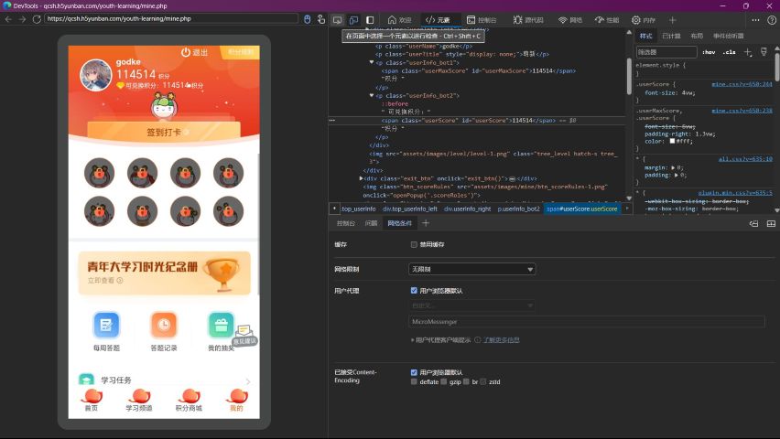Go back with the browser back arrow
Viewport: 780px width, 439px height.
(8, 19)
